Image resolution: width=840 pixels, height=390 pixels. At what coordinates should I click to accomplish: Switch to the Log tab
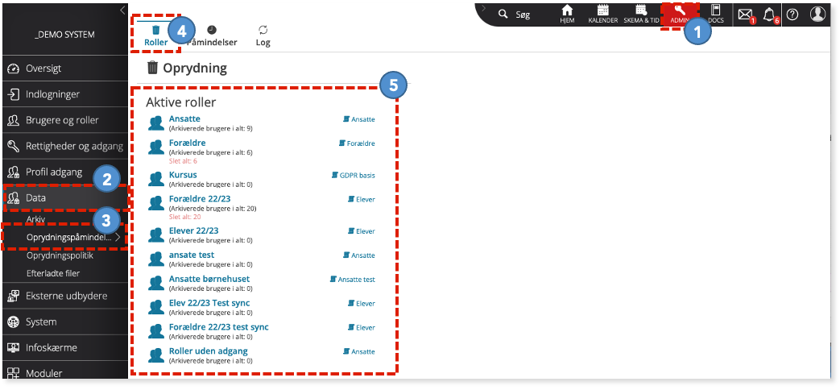coord(263,36)
